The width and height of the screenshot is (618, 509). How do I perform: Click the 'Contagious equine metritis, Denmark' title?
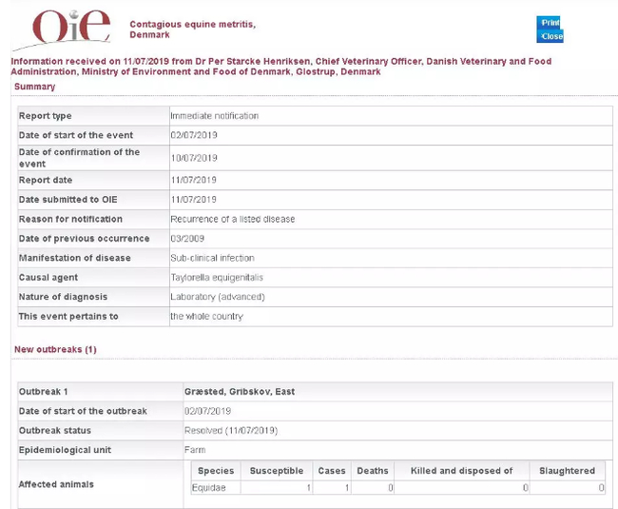(192, 29)
